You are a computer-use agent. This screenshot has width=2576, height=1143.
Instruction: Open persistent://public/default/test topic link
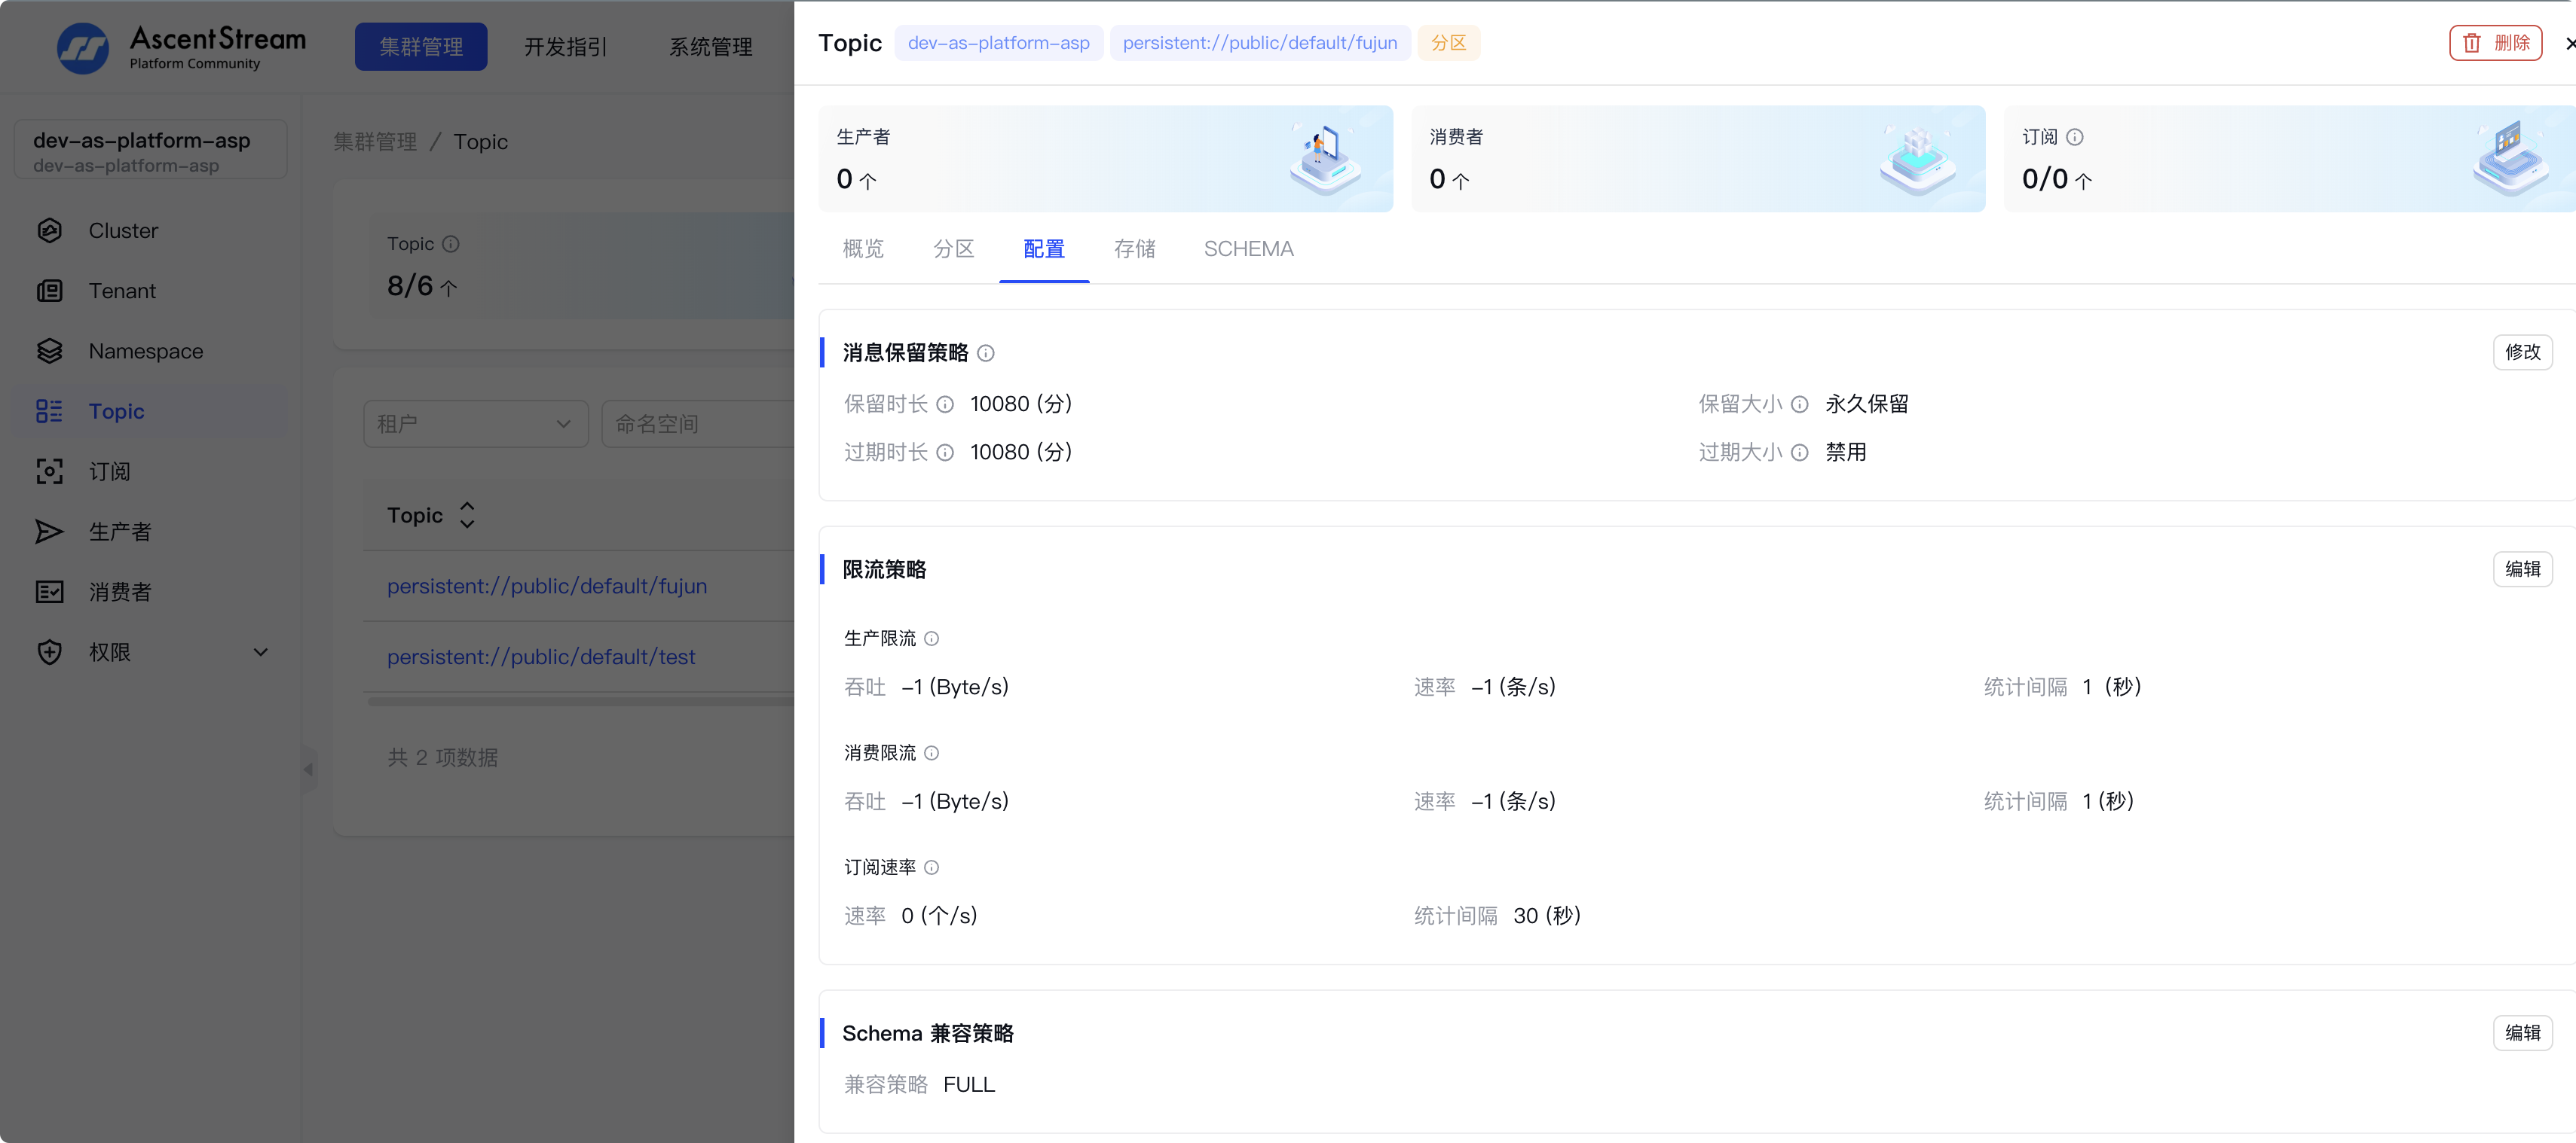coord(541,657)
